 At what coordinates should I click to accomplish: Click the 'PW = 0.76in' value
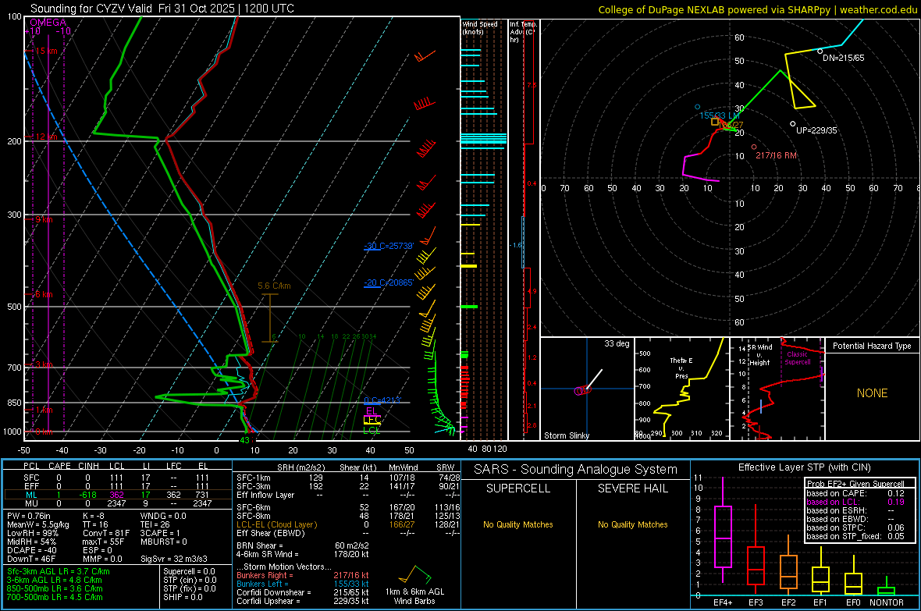[29, 516]
